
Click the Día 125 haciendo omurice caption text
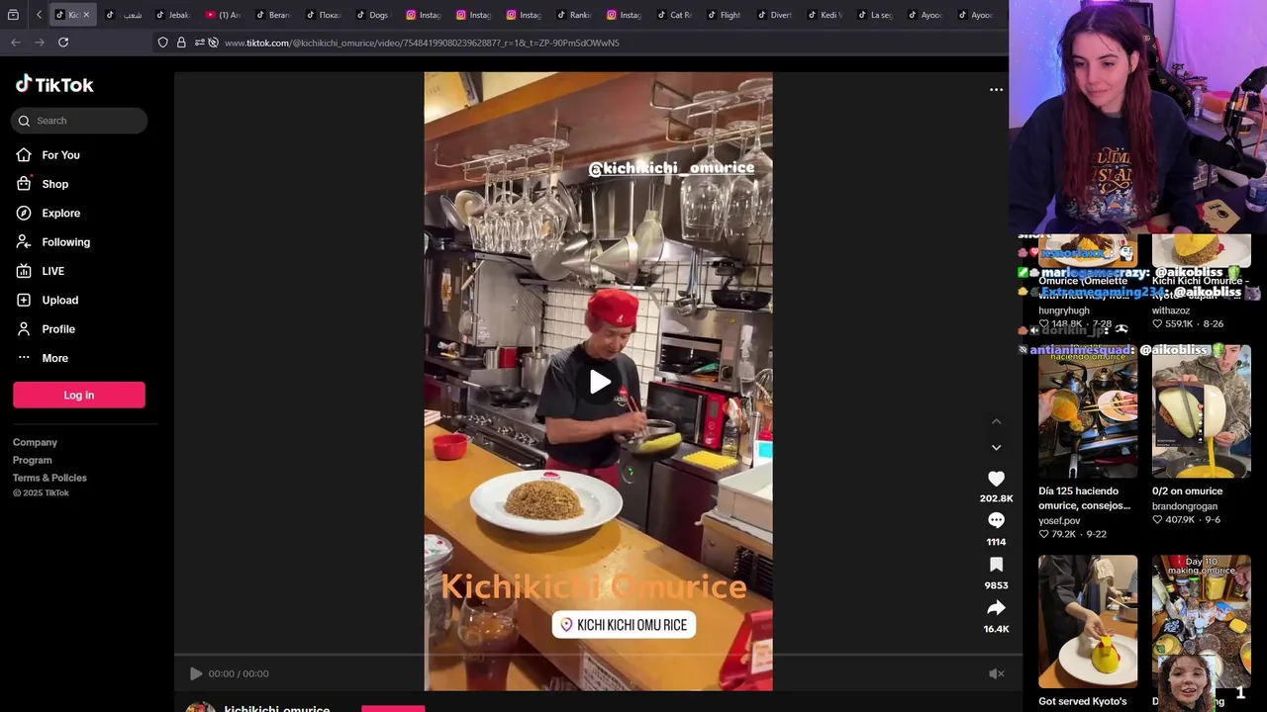1084,498
